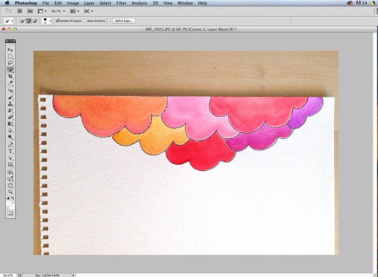The height and width of the screenshot is (277, 378).
Task: Select the 3D Object Rotate tool
Action: pyautogui.click(x=10, y=172)
